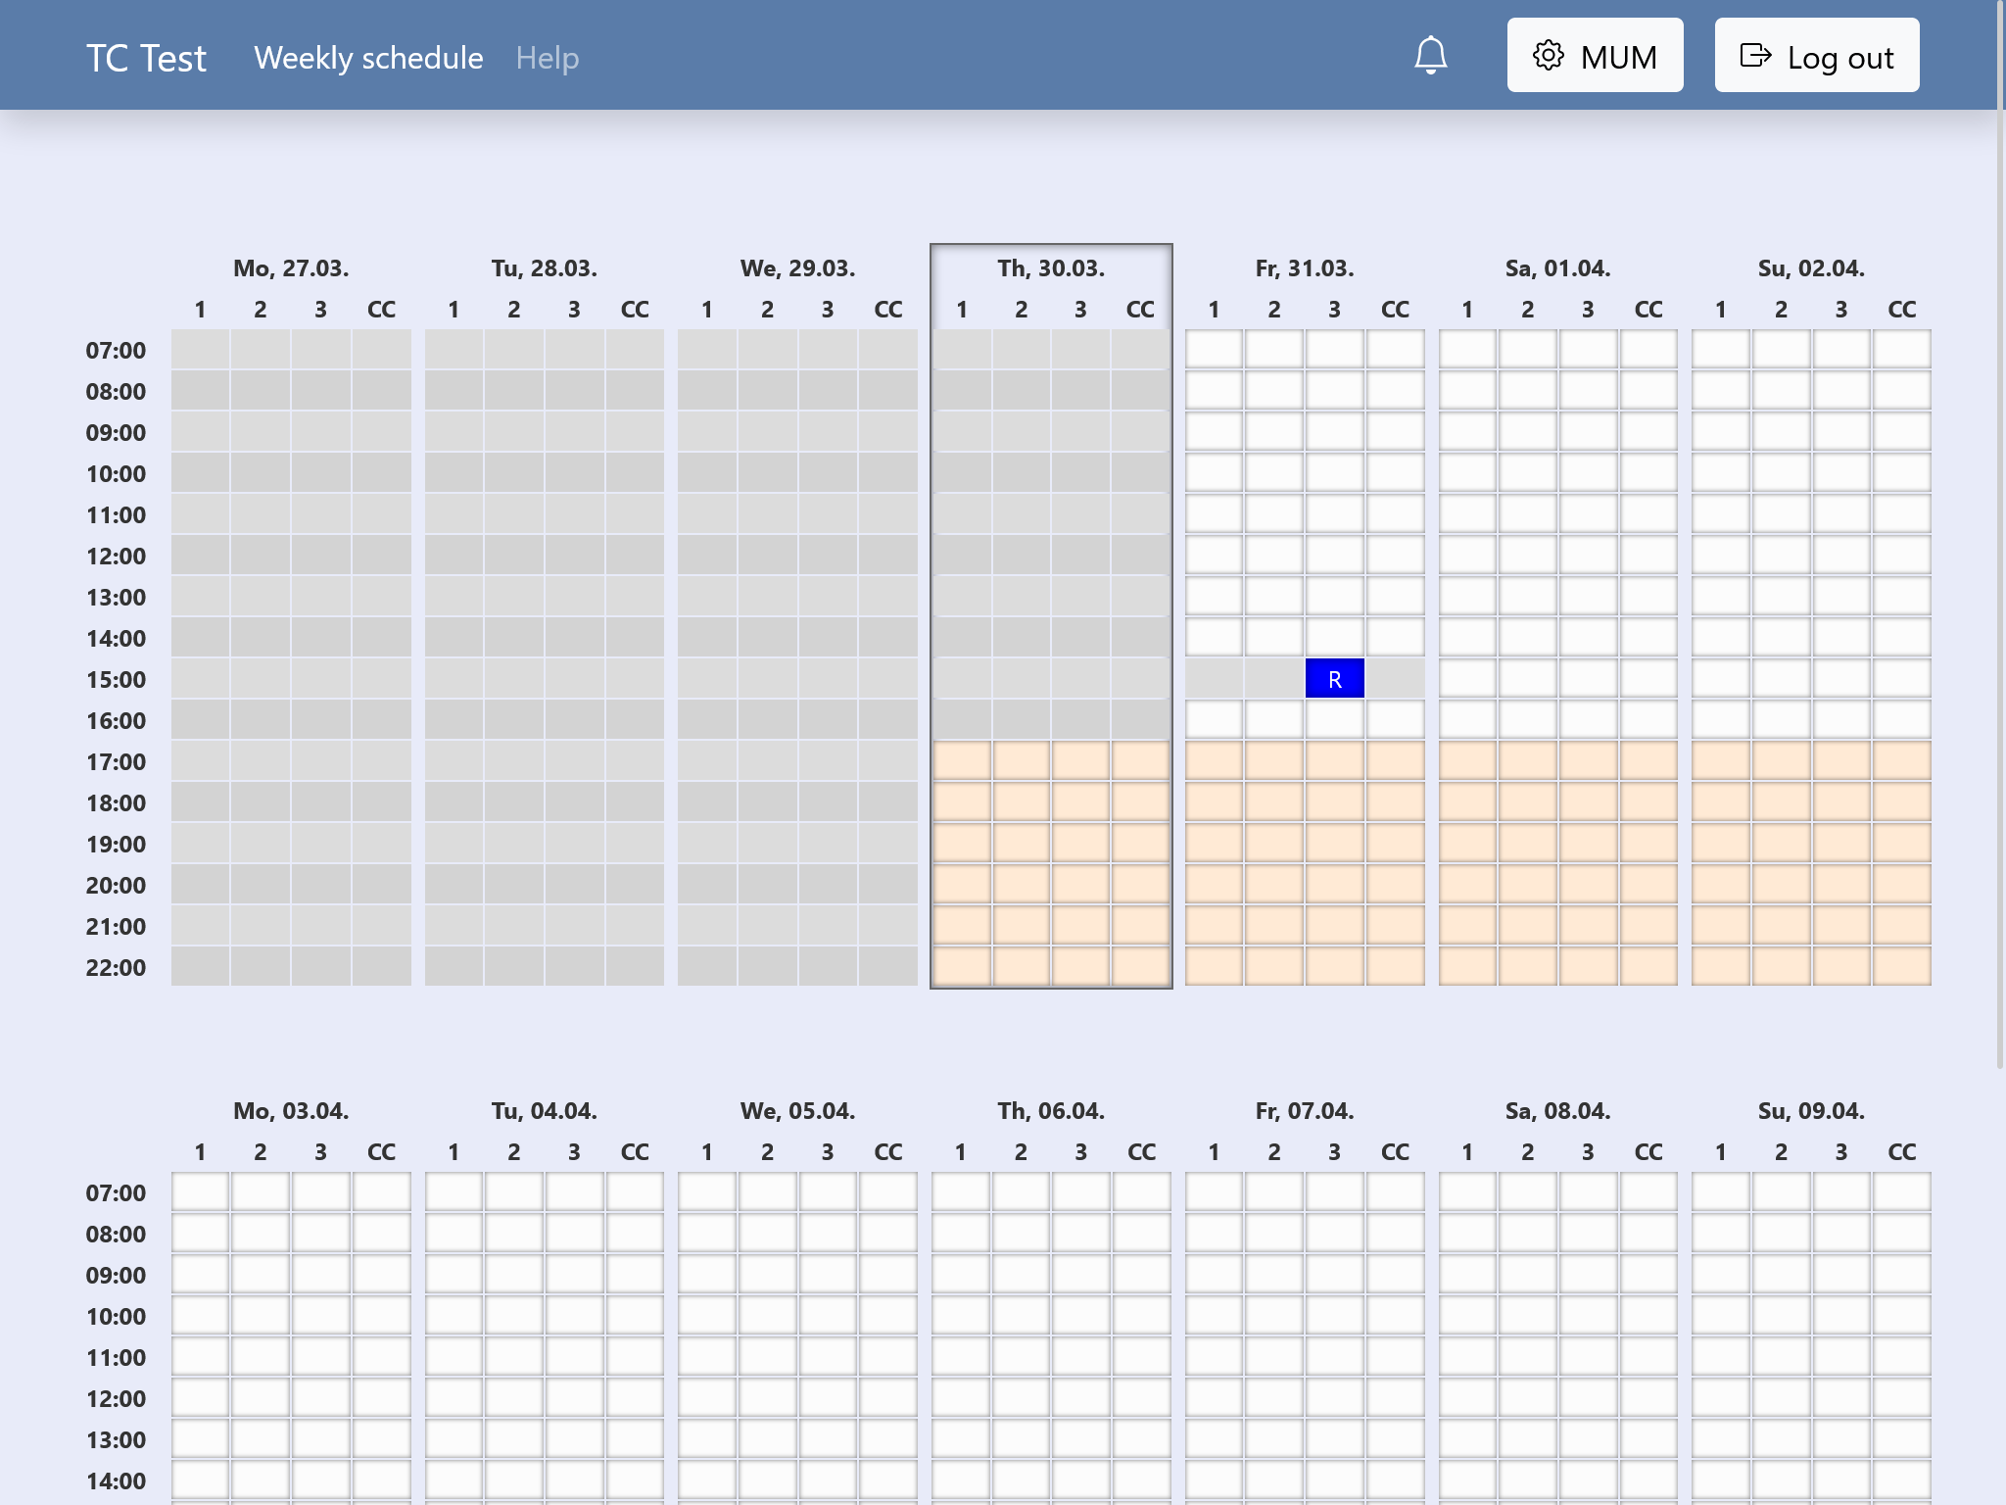Book court CC on Th 06.04. at 13:00
The image size is (2006, 1505).
1142,1439
